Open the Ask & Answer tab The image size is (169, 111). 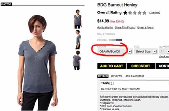pyautogui.click(x=134, y=76)
